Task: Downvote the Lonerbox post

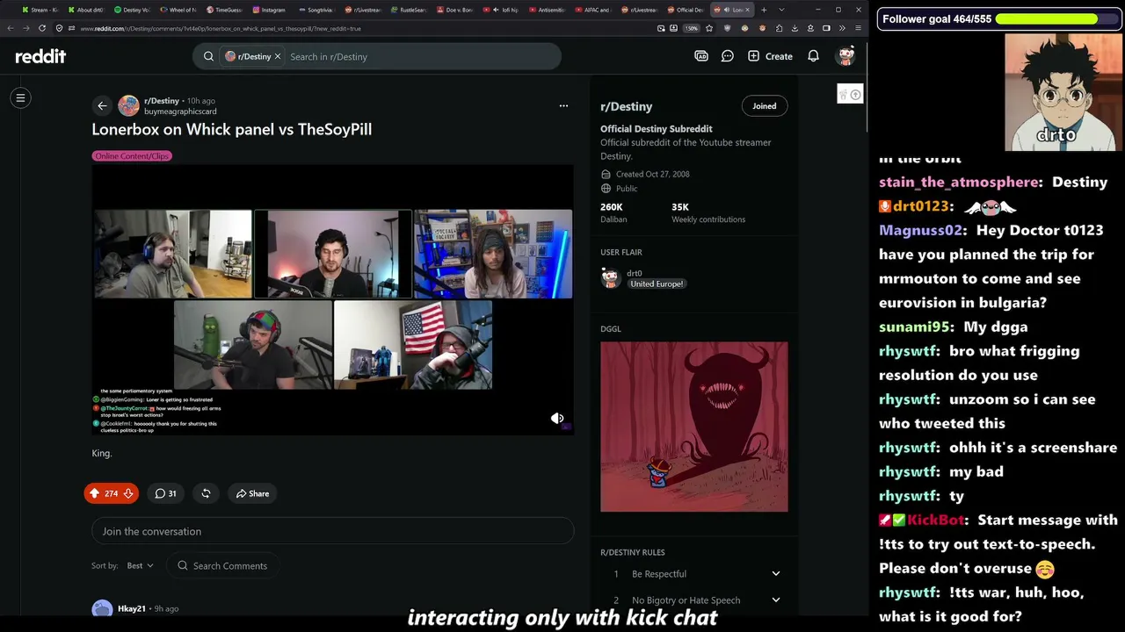Action: 128,493
